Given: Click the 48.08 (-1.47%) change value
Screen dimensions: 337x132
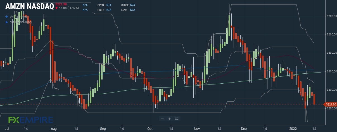Looking at the screenshot, I should click(x=69, y=8).
